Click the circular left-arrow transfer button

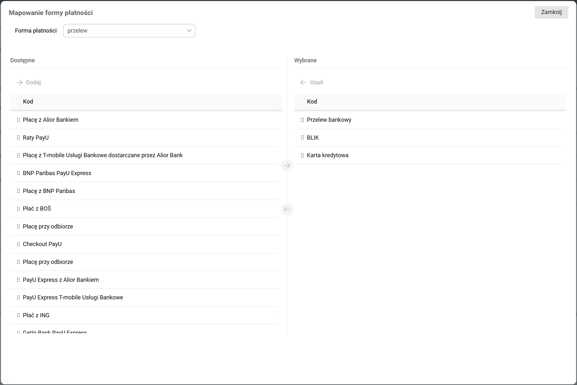click(x=287, y=209)
